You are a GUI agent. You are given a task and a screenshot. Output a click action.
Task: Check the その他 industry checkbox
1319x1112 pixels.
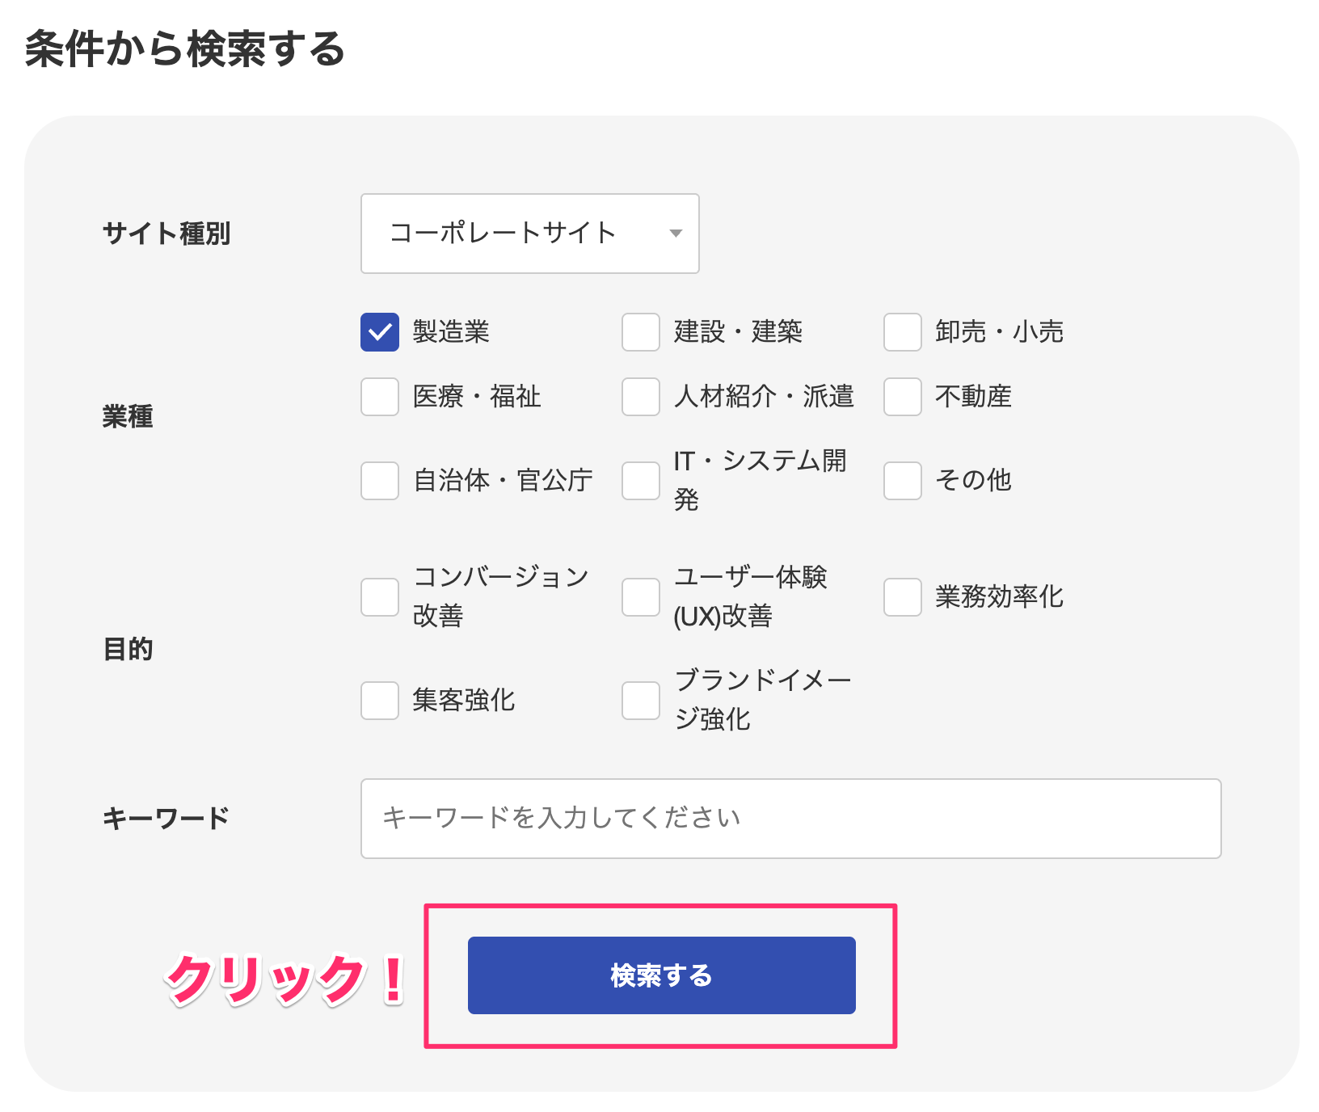pos(903,481)
